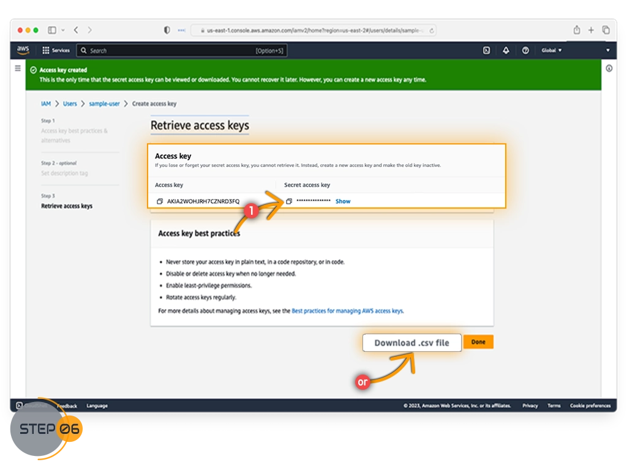Navigate to IAM breadcrumb link
The image size is (627, 470).
[x=46, y=104]
